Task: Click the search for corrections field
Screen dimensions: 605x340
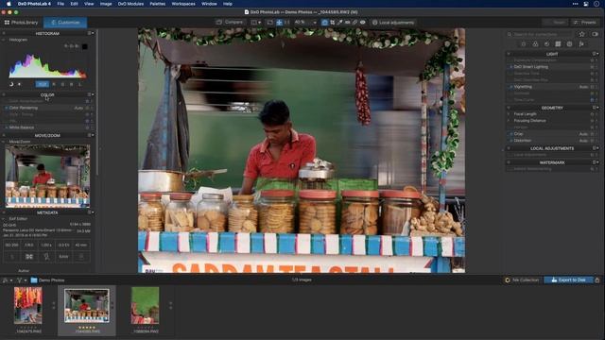Action: (x=540, y=34)
